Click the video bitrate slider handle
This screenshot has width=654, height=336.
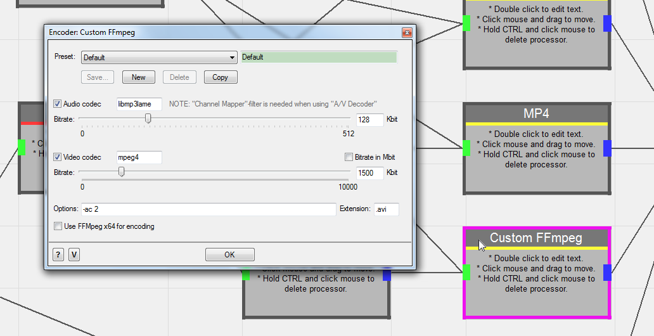click(x=122, y=172)
